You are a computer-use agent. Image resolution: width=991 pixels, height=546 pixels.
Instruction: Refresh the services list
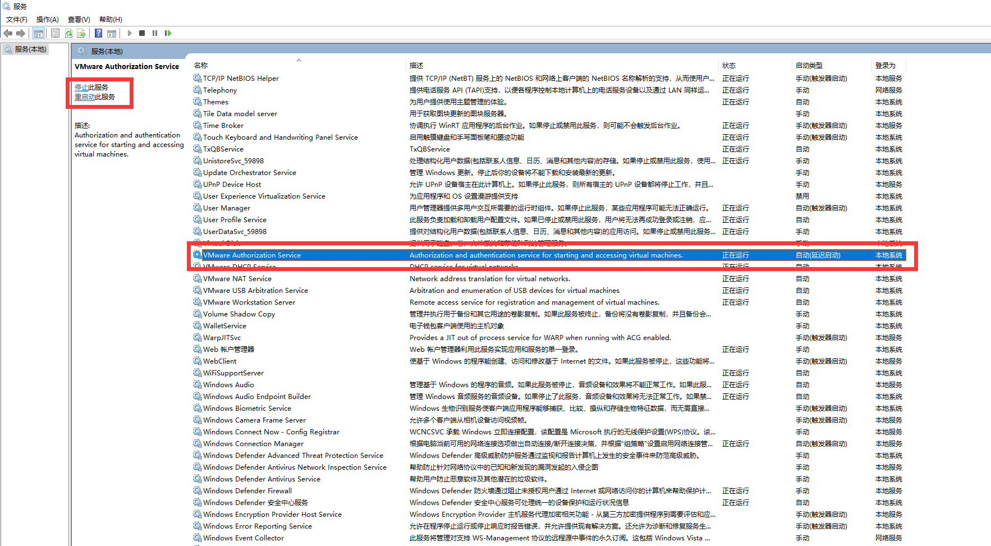pos(68,33)
